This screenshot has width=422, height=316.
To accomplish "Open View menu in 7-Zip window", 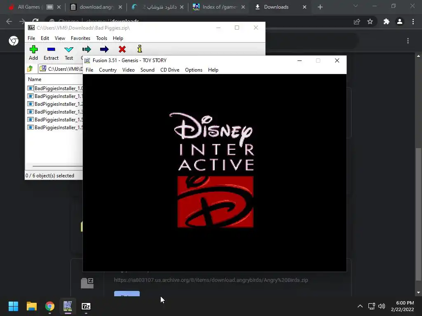I will click(60, 38).
